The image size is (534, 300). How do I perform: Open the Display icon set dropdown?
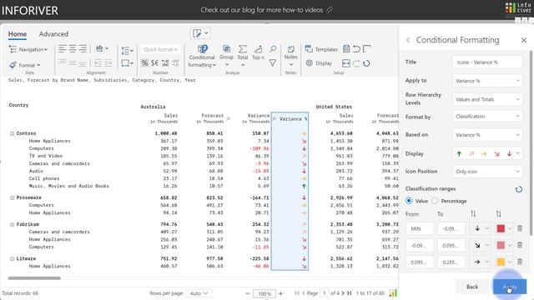point(487,153)
